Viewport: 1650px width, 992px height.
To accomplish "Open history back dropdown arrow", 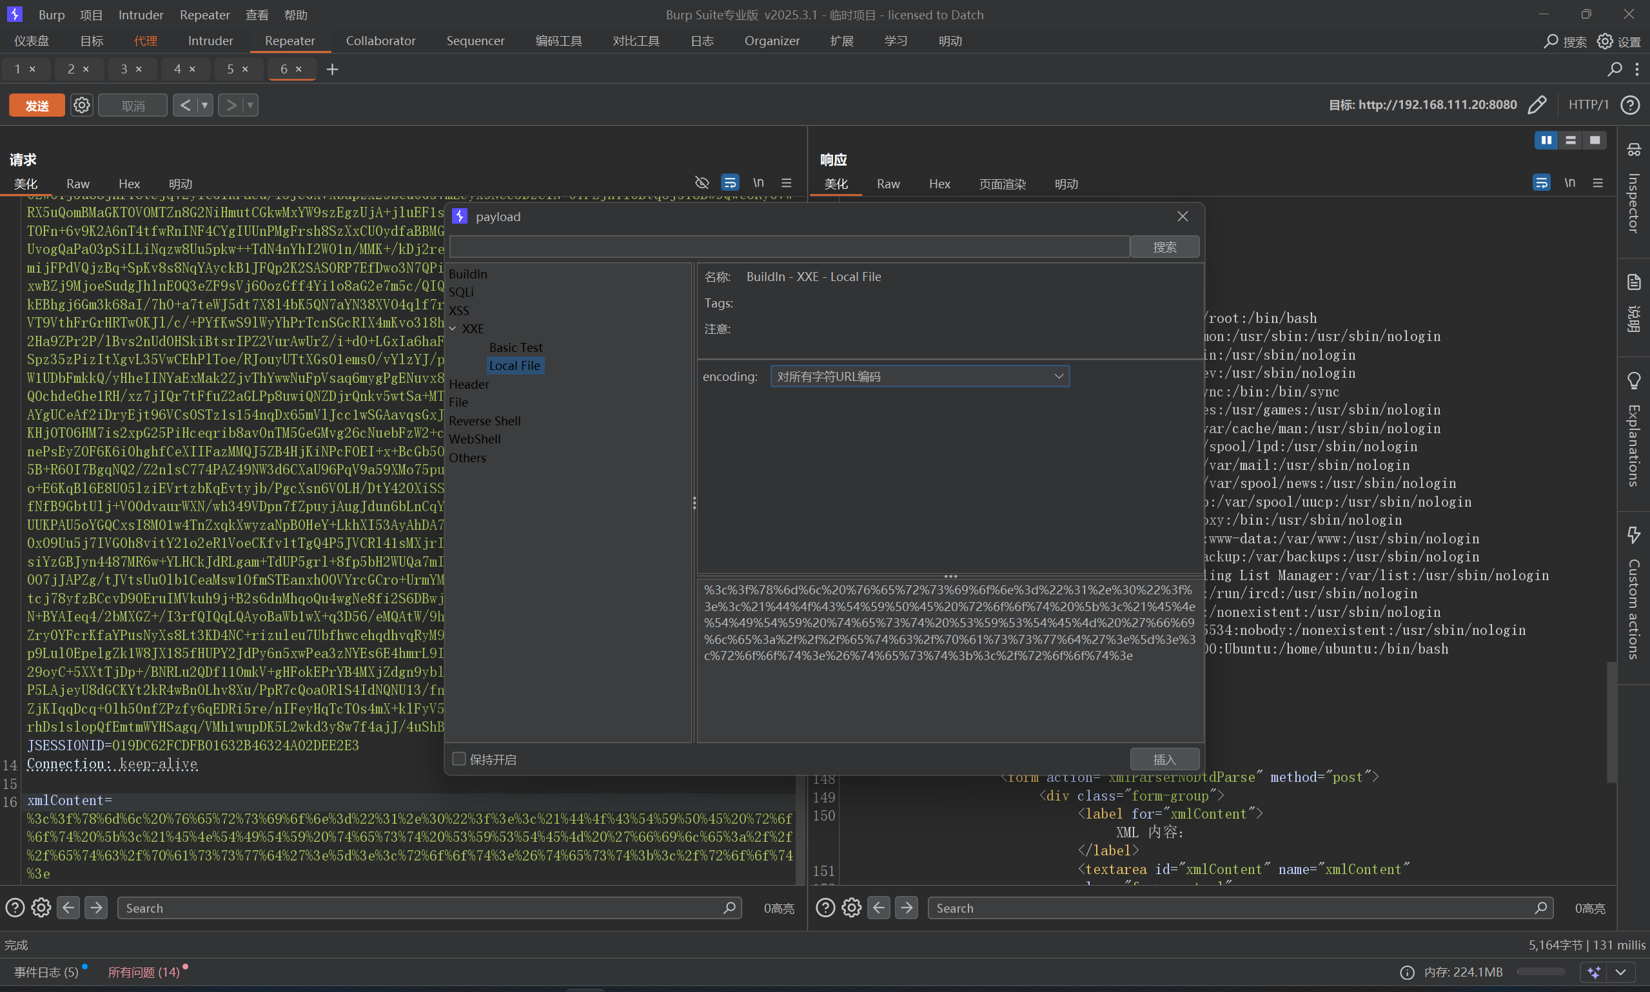I will click(204, 105).
